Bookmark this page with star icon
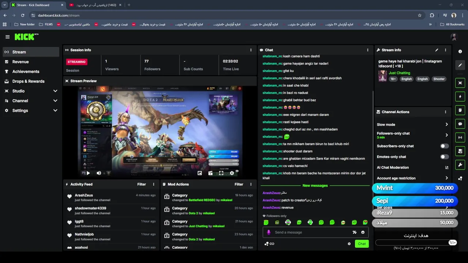Viewport: 468px width, 263px height. click(x=420, y=15)
